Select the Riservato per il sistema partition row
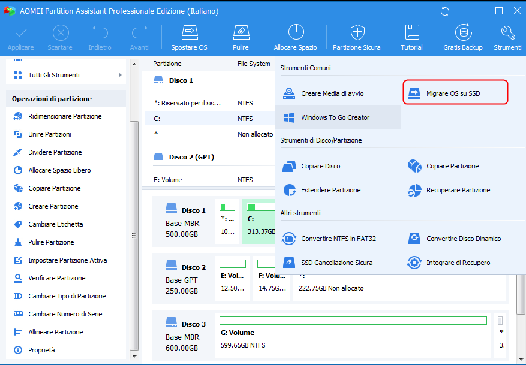526x365 pixels. (x=210, y=103)
